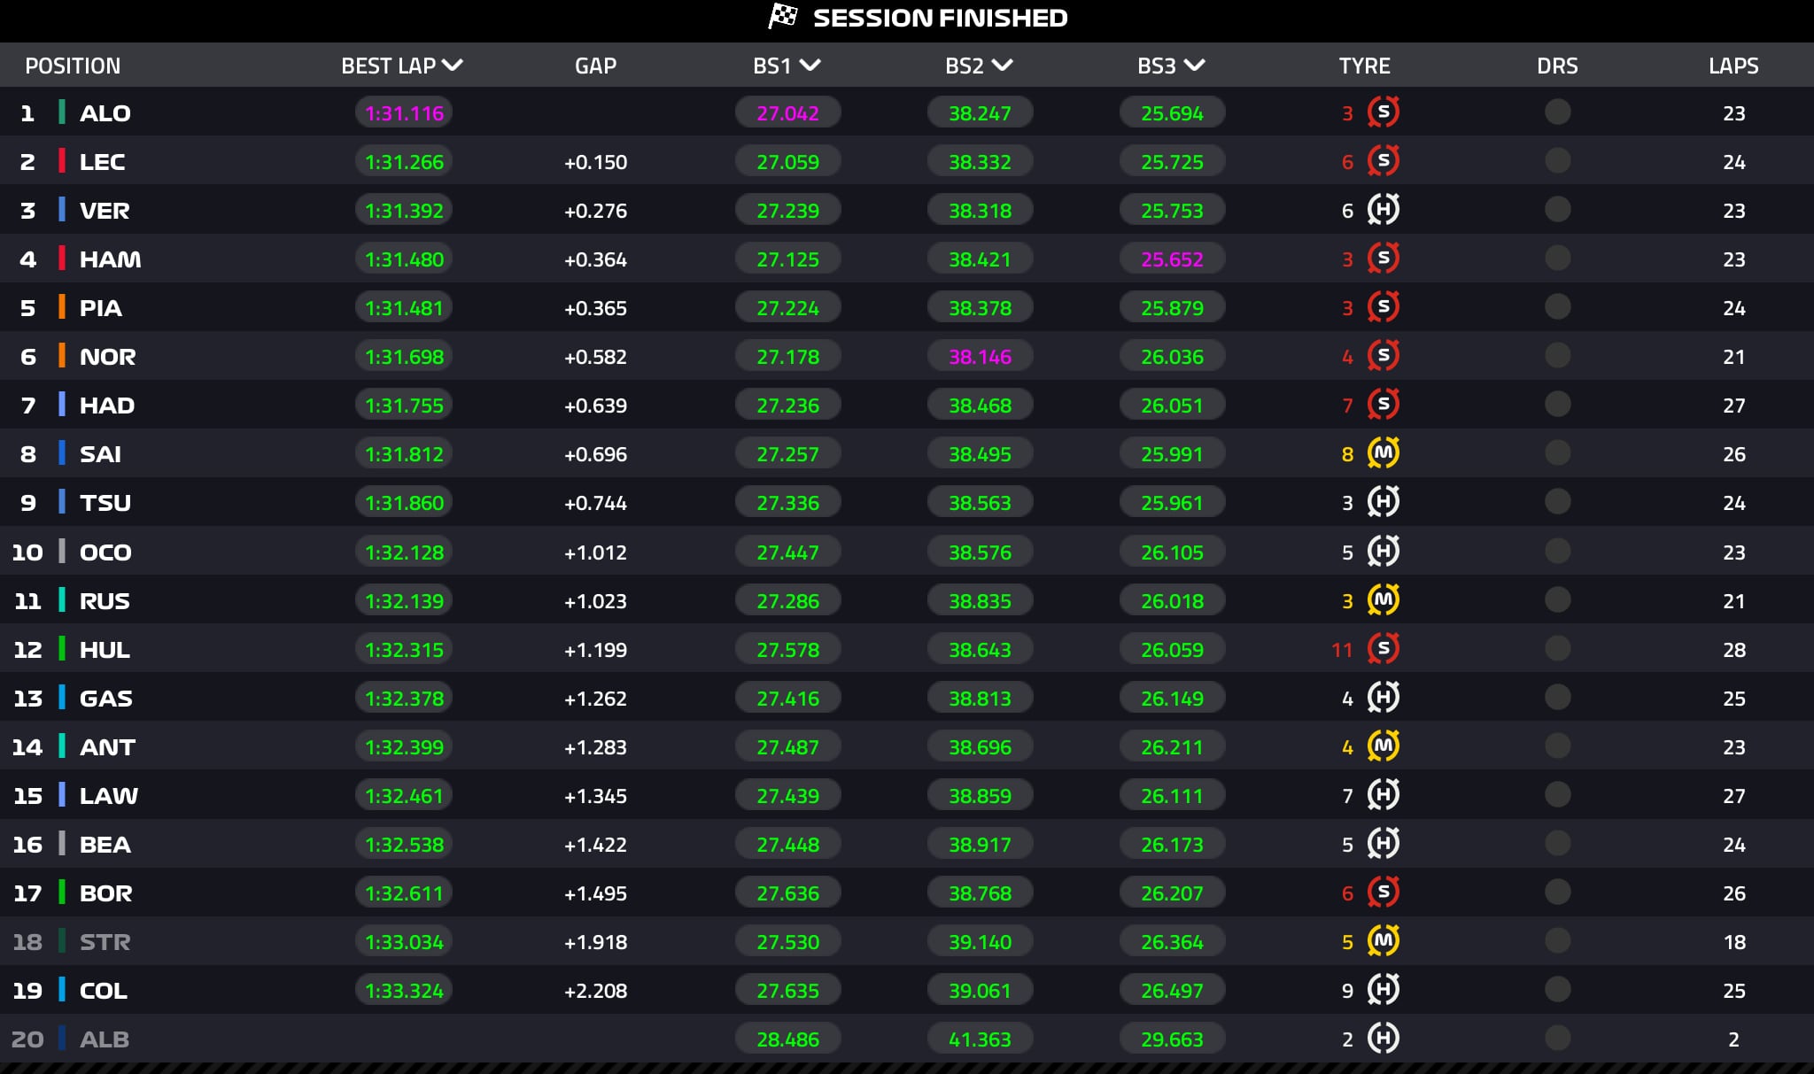Click PIA's orange team color bar
This screenshot has height=1074, width=1814.
[62, 307]
